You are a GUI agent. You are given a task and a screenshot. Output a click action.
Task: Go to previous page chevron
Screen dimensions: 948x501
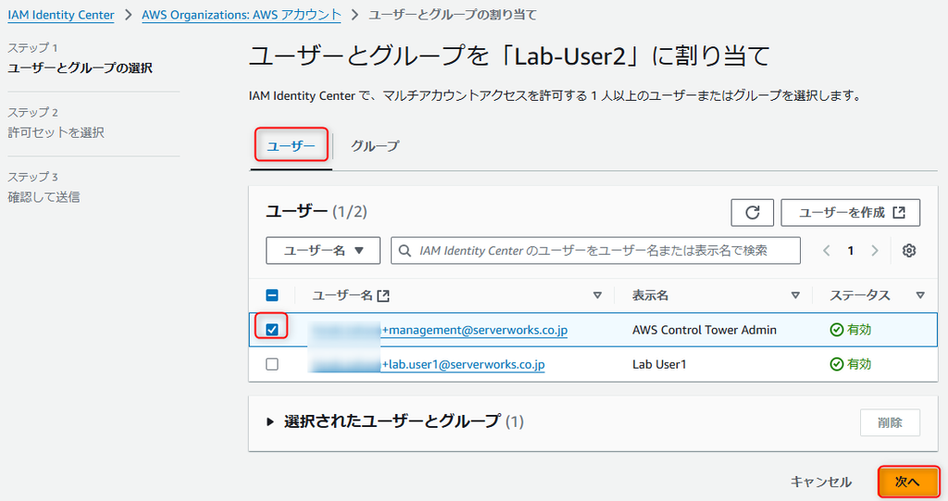[827, 250]
